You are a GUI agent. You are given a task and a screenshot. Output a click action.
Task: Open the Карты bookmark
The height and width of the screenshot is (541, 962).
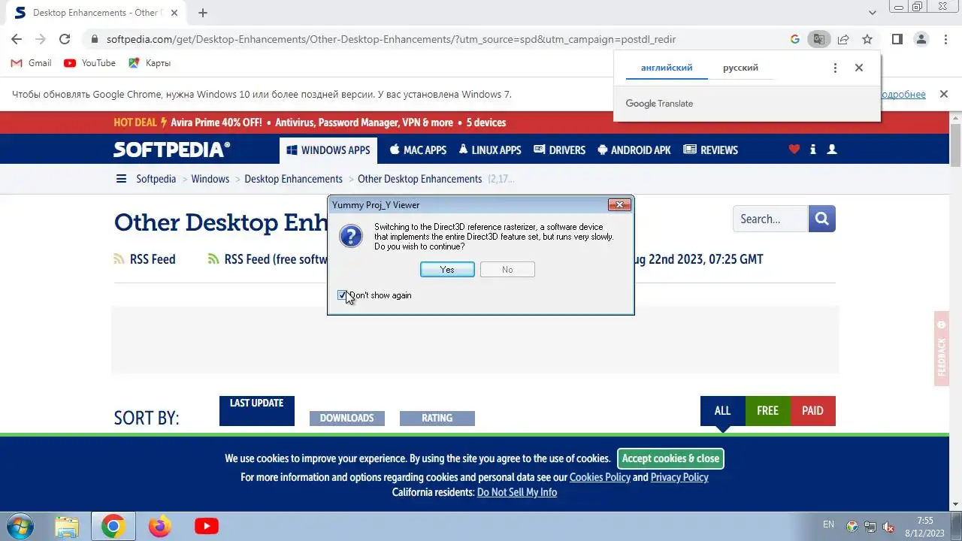click(150, 63)
